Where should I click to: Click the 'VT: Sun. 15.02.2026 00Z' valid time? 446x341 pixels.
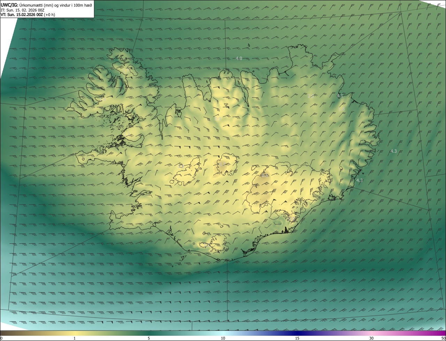pyautogui.click(x=22, y=15)
